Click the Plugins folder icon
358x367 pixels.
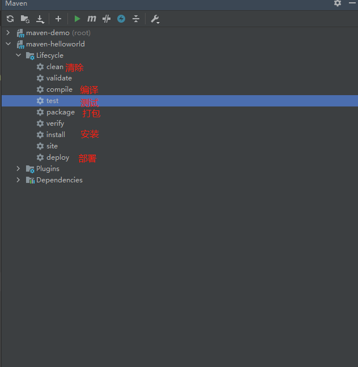[30, 169]
